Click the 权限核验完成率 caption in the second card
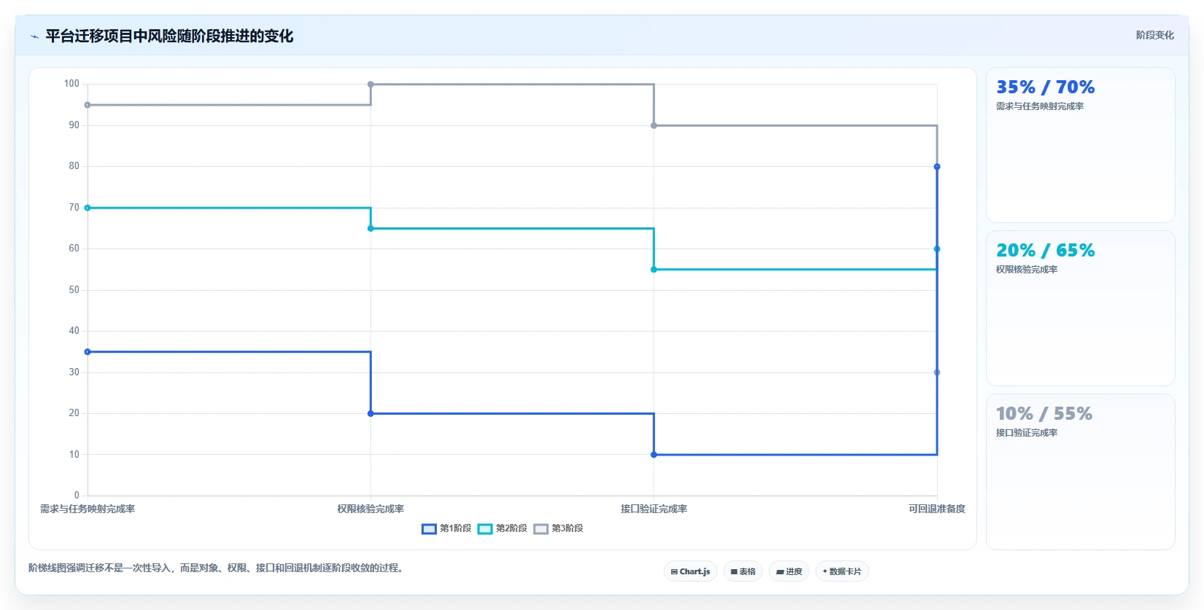Viewport: 1204px width, 610px height. pyautogui.click(x=1027, y=270)
